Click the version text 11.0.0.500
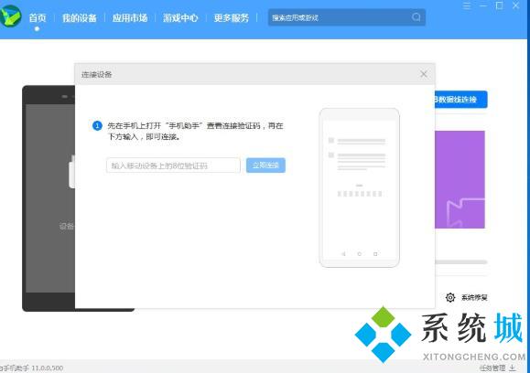530x373 pixels. click(x=48, y=368)
